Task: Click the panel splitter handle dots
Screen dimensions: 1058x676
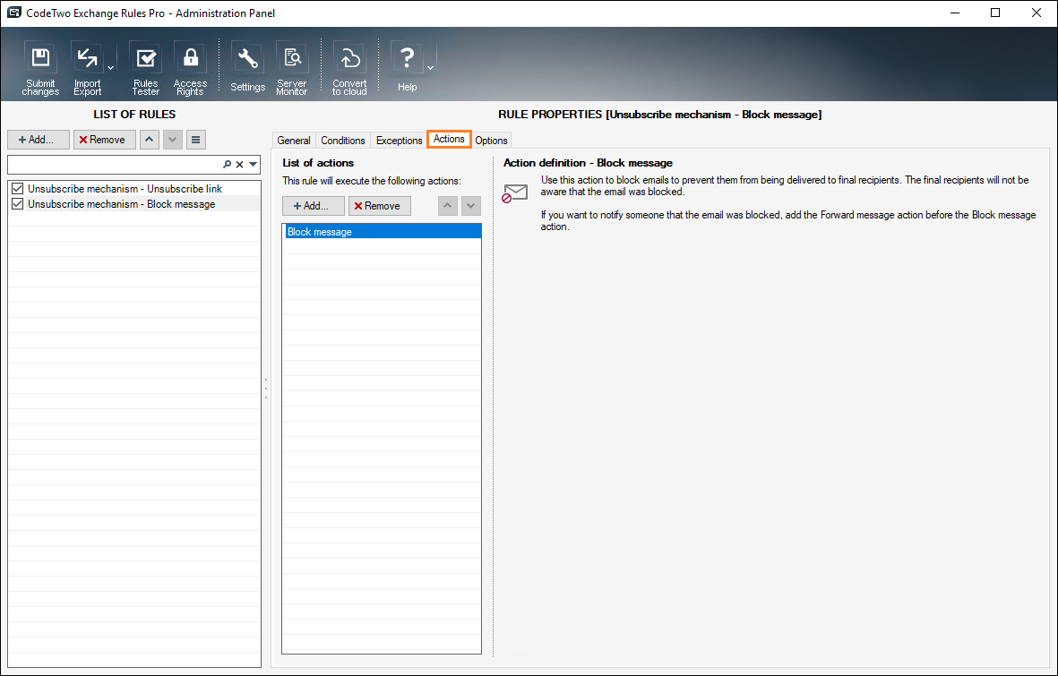Action: point(266,389)
